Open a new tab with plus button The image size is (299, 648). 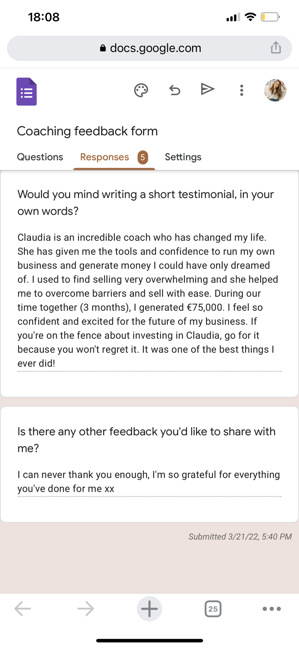coord(149,609)
